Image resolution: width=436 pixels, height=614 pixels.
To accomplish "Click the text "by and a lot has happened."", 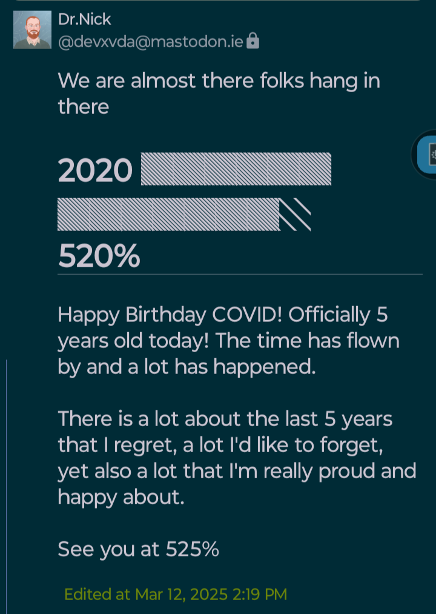I will [187, 367].
